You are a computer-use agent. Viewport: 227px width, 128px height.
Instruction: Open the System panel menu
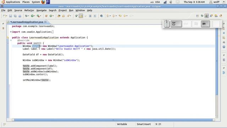point(36,2)
